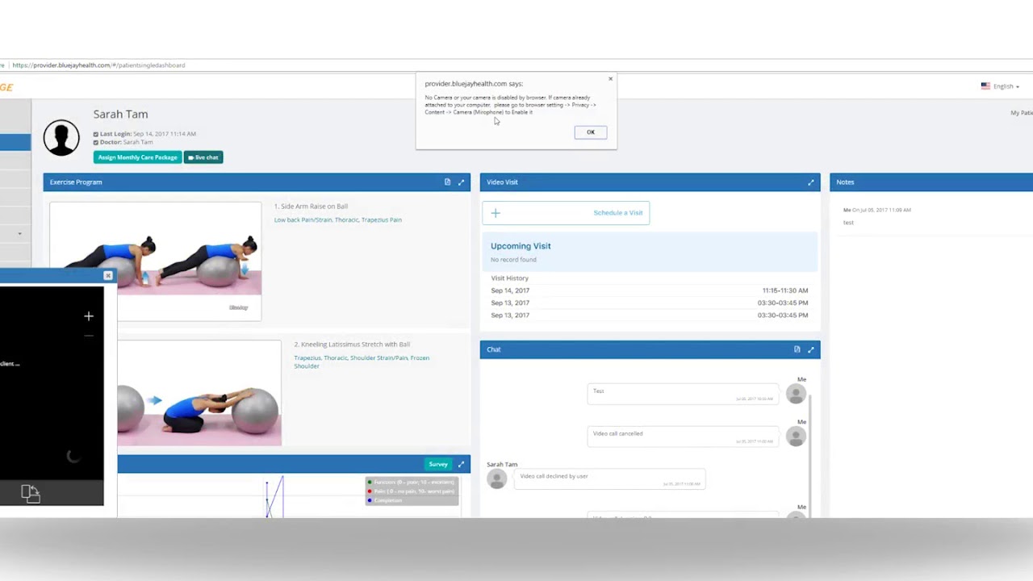Click the Me avatar beside Video call cancelled
Image resolution: width=1033 pixels, height=581 pixels.
[796, 437]
